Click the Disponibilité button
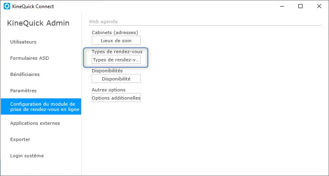The height and width of the screenshot is (176, 329). (x=116, y=79)
